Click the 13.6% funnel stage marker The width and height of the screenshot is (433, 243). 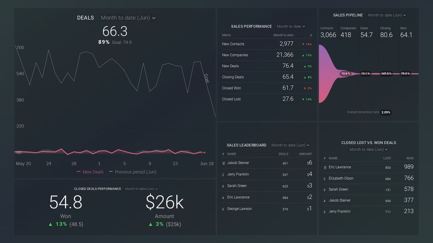pos(345,73)
